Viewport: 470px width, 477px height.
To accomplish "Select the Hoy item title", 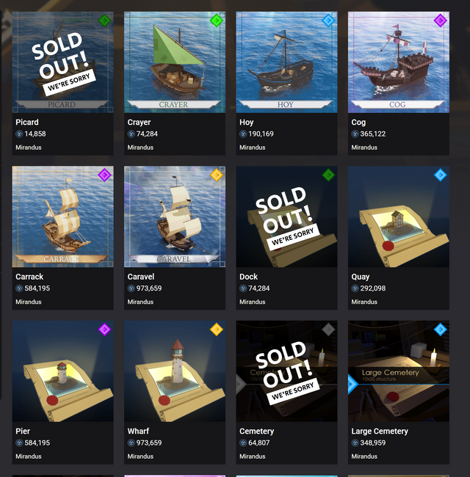I will coord(246,123).
